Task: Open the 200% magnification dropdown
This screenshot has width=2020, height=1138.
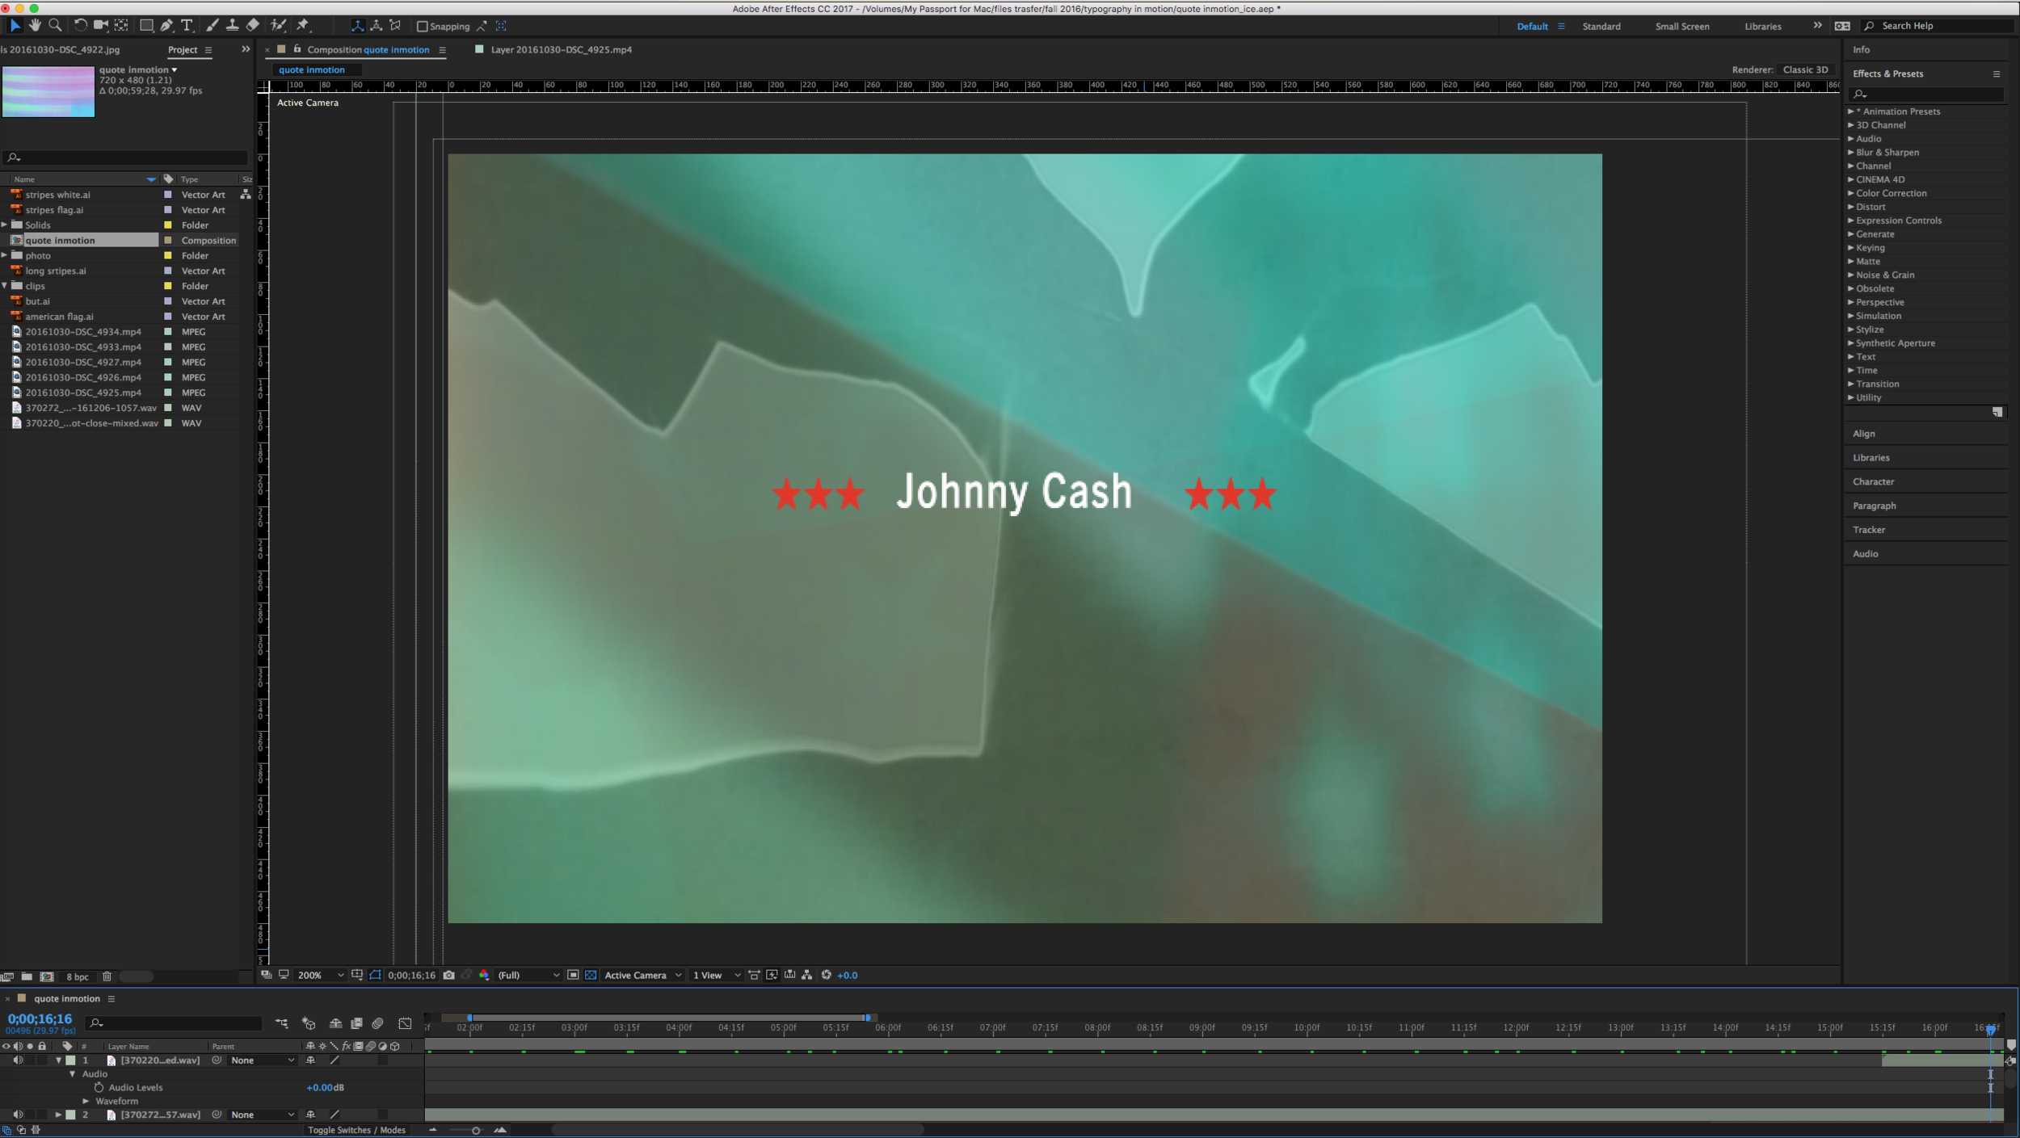Action: (x=320, y=975)
